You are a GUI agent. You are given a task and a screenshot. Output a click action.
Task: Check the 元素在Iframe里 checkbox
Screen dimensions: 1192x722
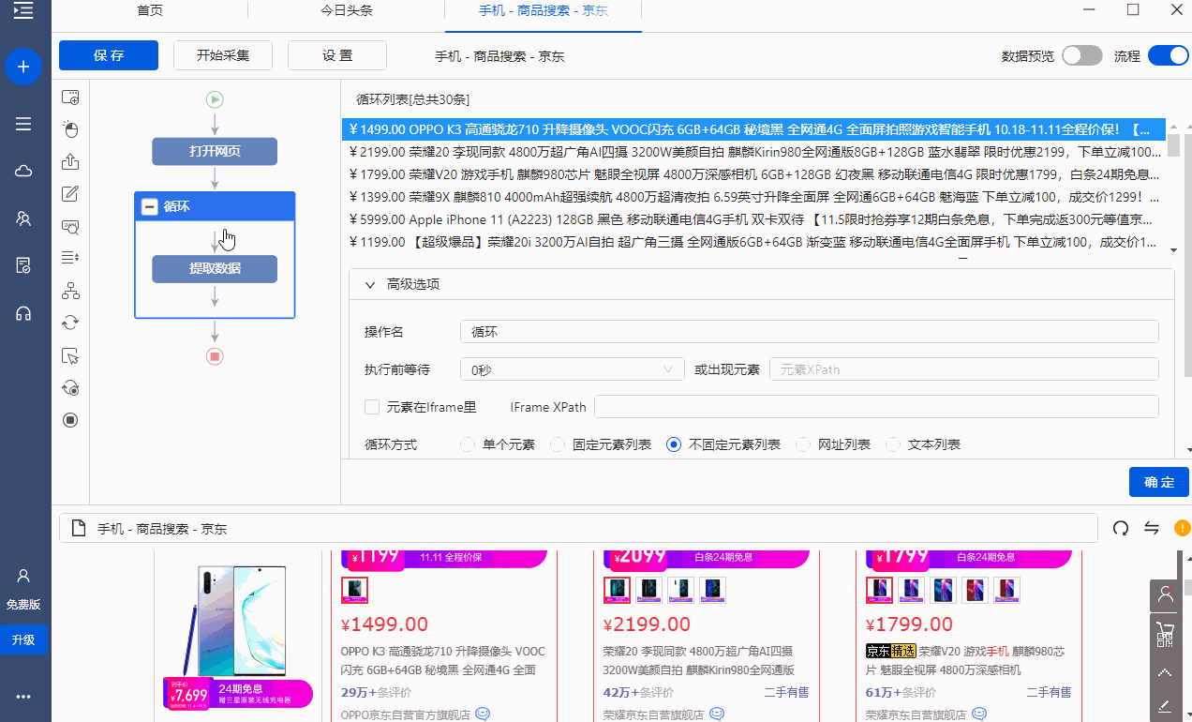372,407
